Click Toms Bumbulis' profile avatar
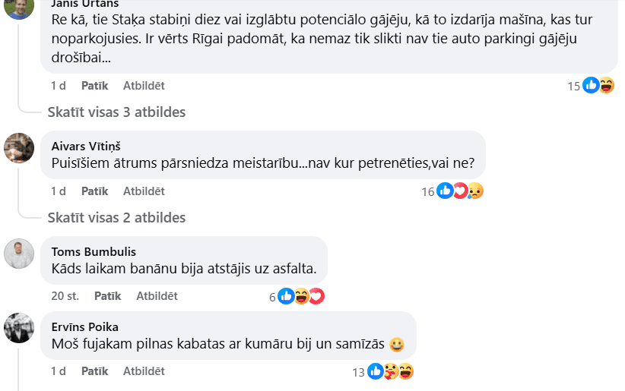This screenshot has height=391, width=625. click(19, 254)
